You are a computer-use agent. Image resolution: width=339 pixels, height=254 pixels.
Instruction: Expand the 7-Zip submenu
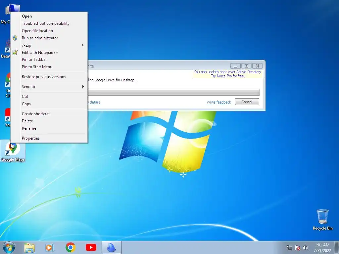pyautogui.click(x=49, y=45)
